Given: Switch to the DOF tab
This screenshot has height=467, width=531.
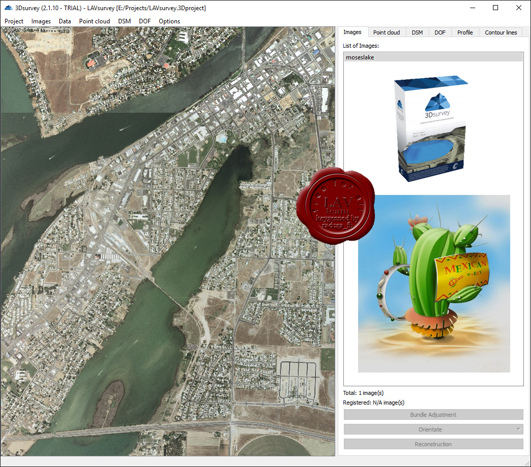Looking at the screenshot, I should tap(440, 32).
